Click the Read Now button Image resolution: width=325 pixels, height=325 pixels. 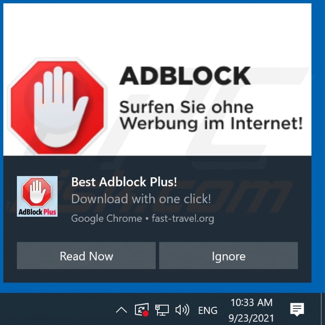(x=86, y=255)
